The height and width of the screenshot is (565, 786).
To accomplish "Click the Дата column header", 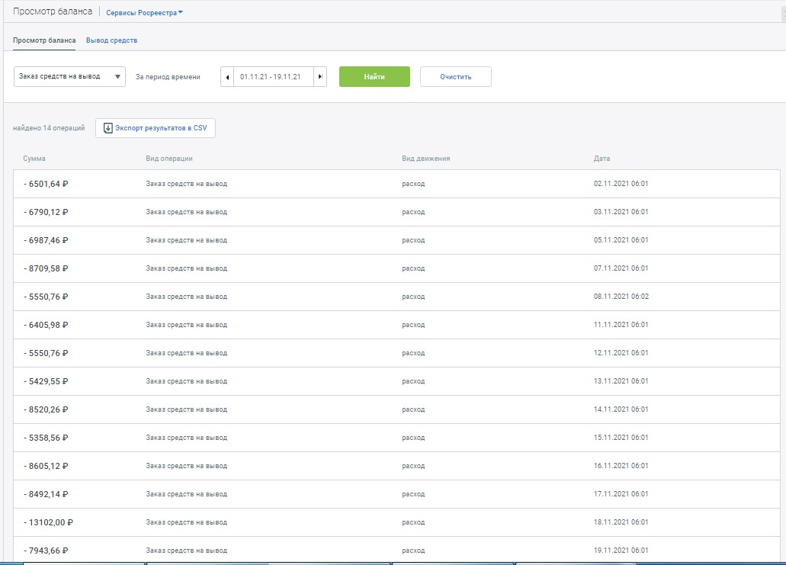I will click(x=602, y=159).
